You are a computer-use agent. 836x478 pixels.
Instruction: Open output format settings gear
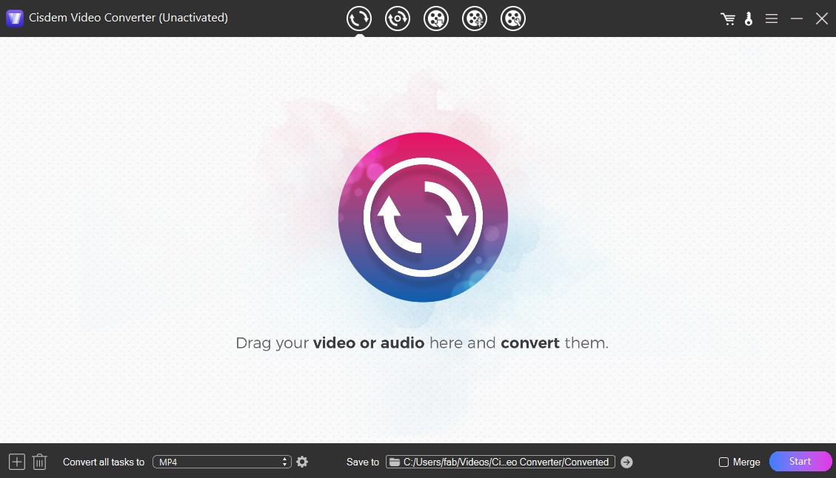[302, 461]
